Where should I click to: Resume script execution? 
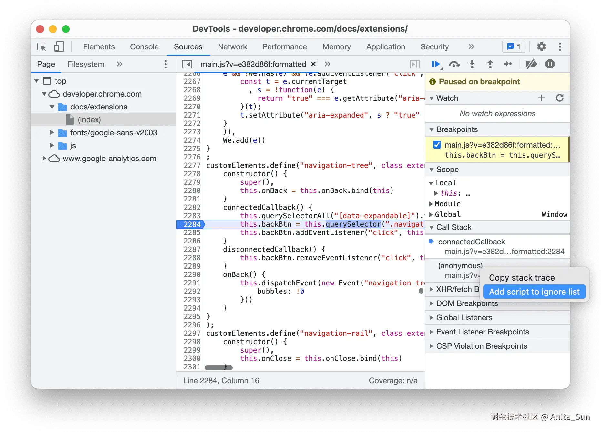436,64
